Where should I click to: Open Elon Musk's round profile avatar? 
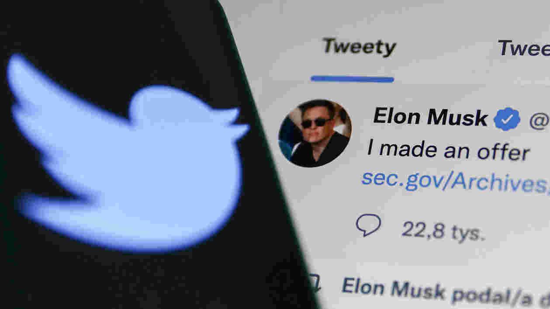tap(315, 133)
